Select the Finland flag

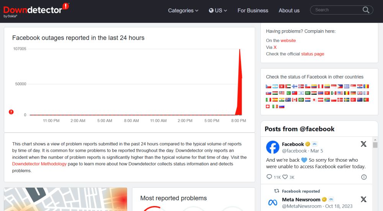(x=295, y=86)
